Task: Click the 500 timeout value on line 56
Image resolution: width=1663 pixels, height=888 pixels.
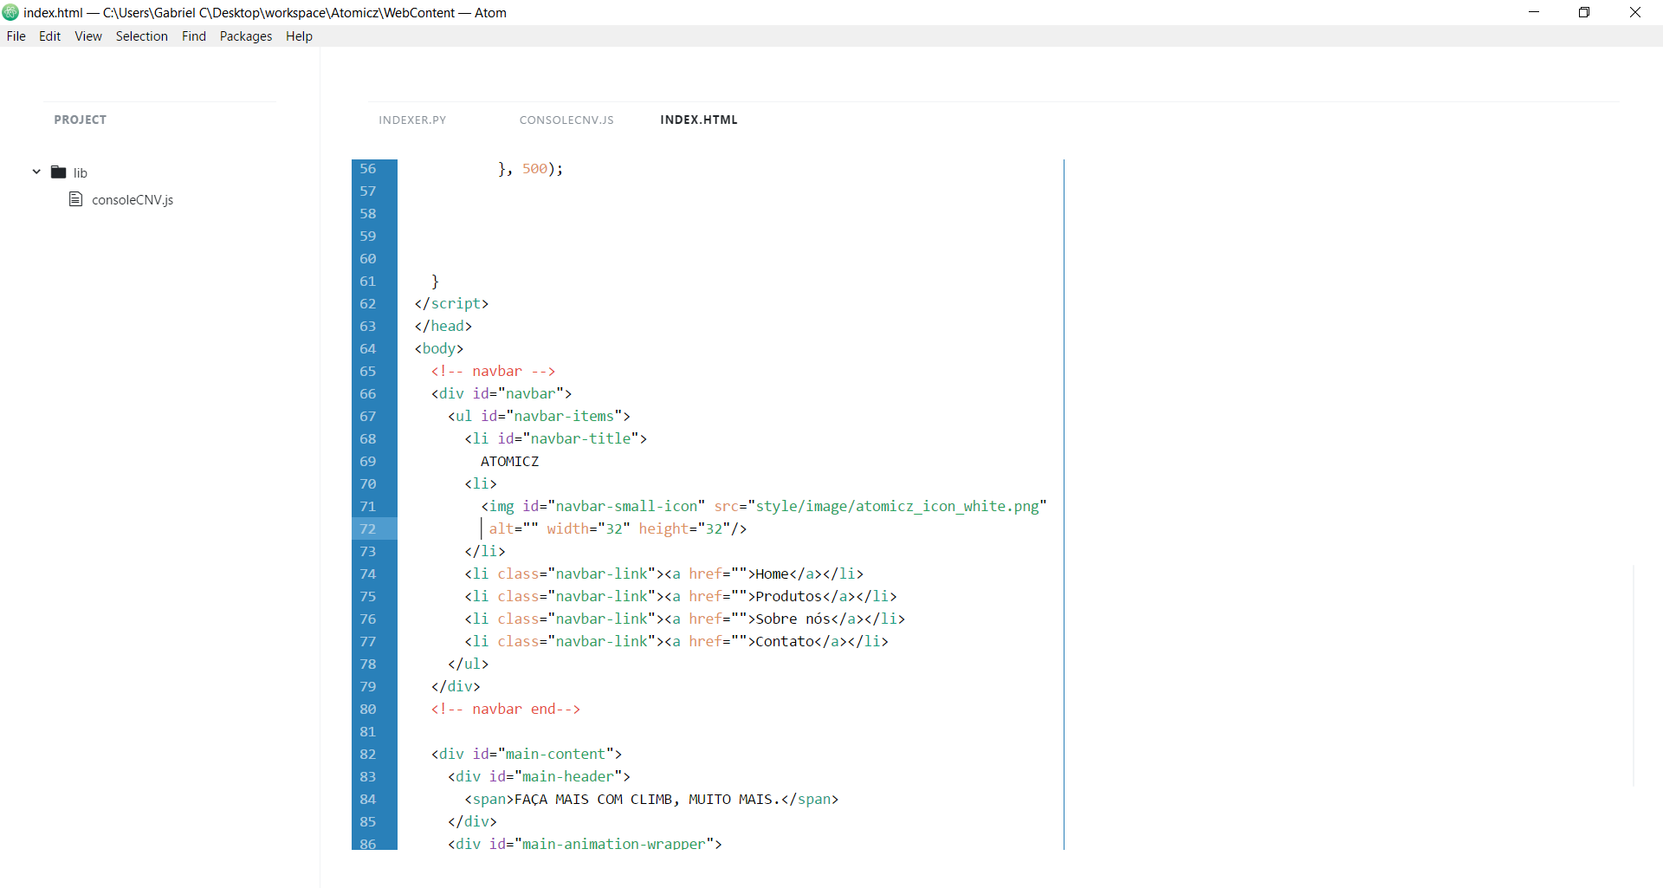Action: click(x=534, y=169)
